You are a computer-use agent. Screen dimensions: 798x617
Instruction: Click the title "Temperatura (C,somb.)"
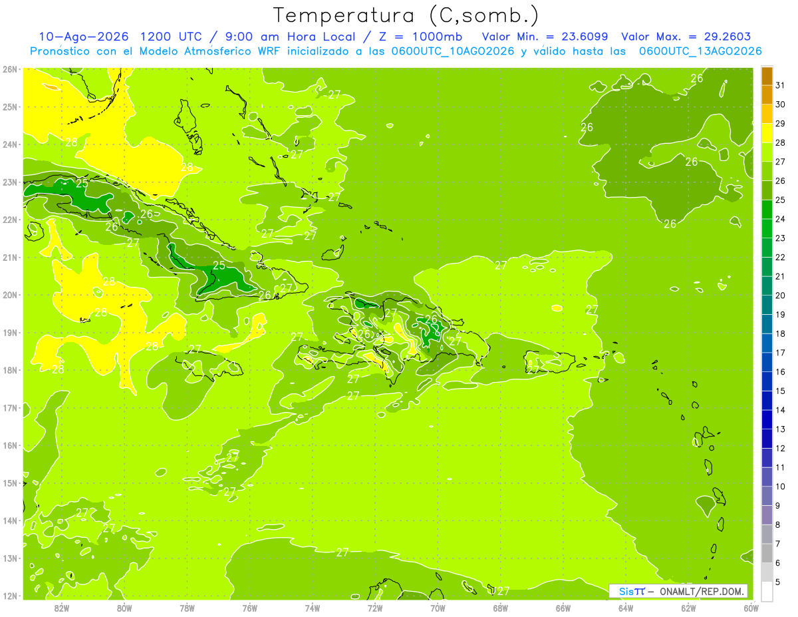pyautogui.click(x=406, y=15)
